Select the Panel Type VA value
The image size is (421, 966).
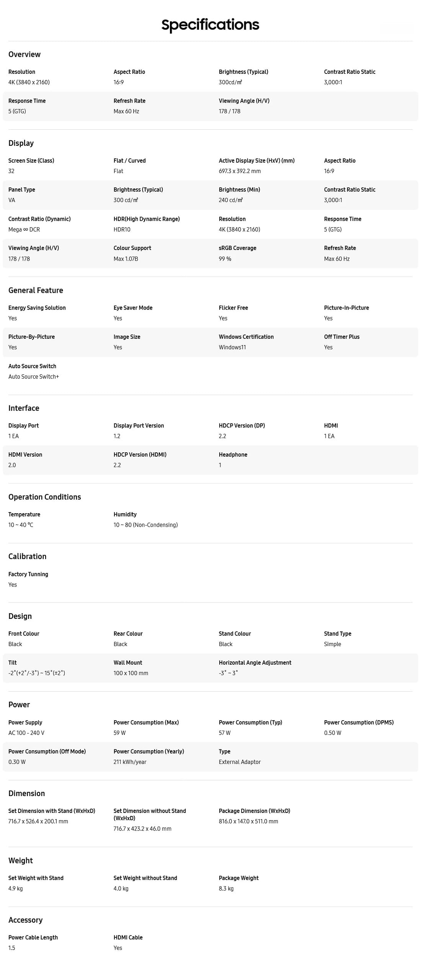pyautogui.click(x=12, y=200)
